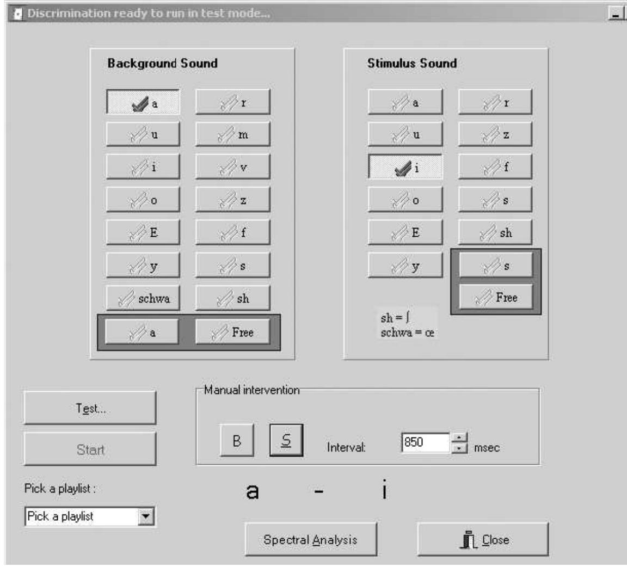Select 'schwa' as Background Sound
Viewport: 627px width, 567px height.
[143, 298]
